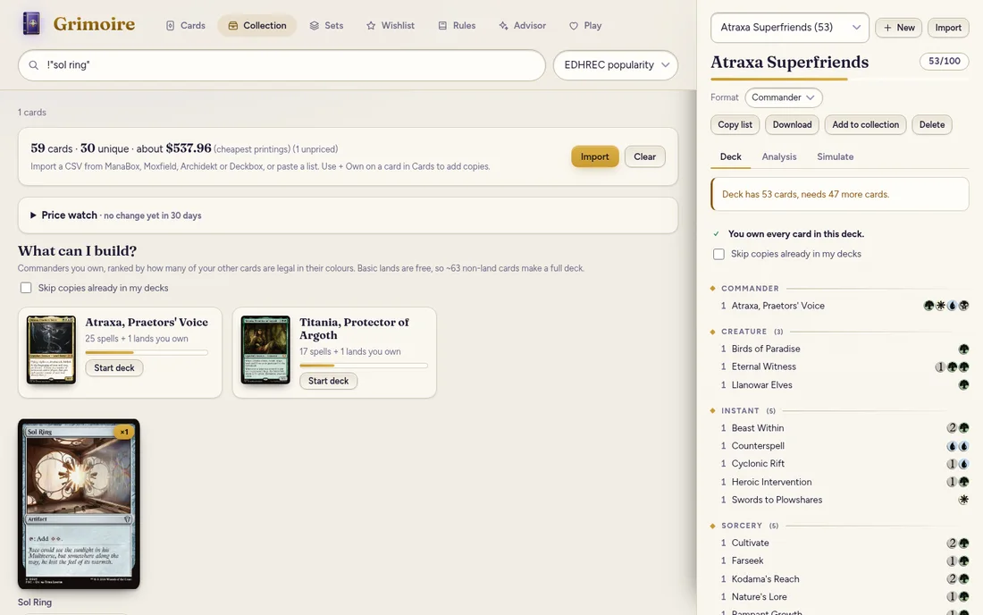Click the 53/100 card count badge
This screenshot has width=983, height=615.
pyautogui.click(x=945, y=62)
